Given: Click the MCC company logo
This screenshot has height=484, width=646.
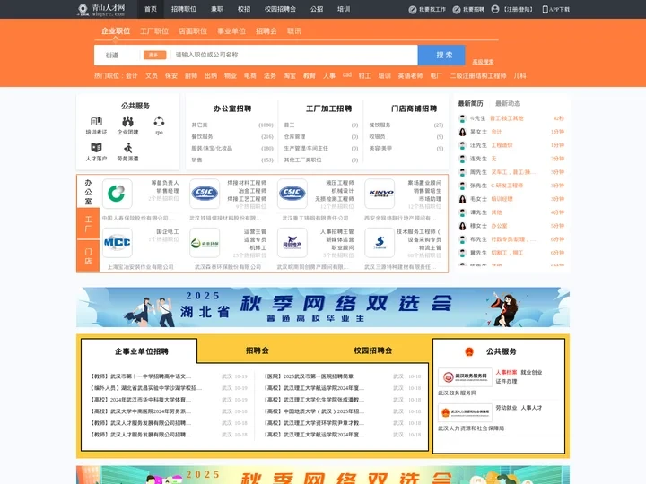Looking at the screenshot, I should point(117,242).
